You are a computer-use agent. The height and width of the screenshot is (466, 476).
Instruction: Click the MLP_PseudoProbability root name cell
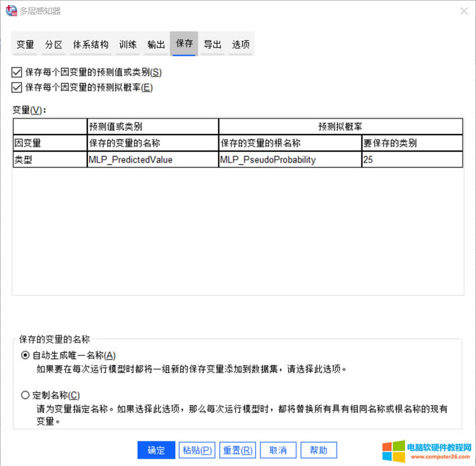[x=289, y=160]
